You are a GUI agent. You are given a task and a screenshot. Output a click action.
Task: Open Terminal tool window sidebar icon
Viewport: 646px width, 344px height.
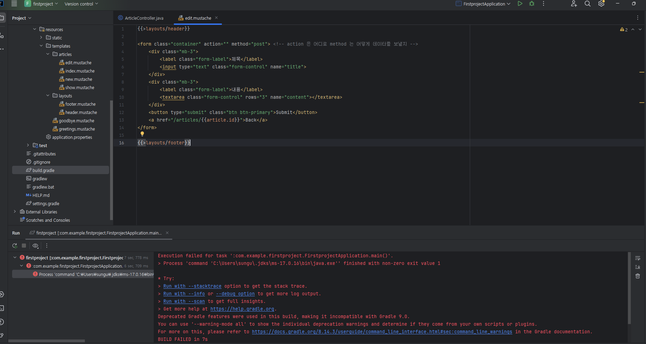click(2, 308)
